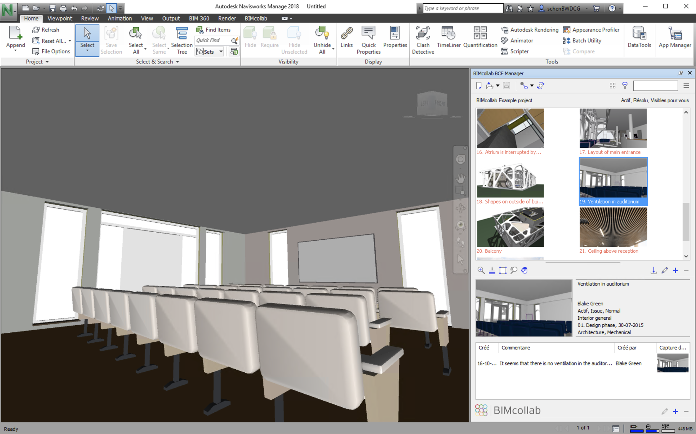Create new BCF file in BIMcollab toolbar

(x=478, y=86)
